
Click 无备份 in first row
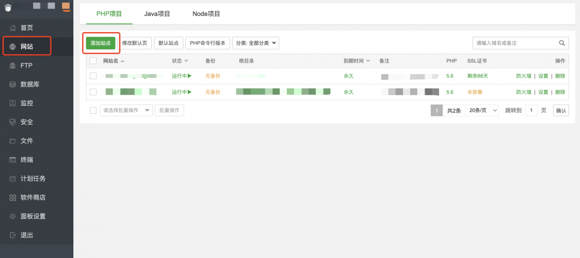click(213, 76)
